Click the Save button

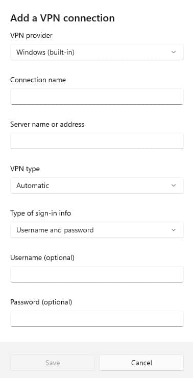coord(53,363)
